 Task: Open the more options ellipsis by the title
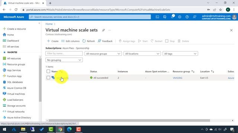[x=110, y=30]
